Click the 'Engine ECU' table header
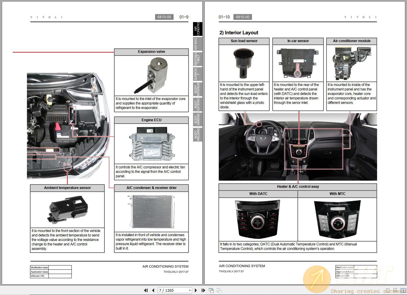The width and height of the screenshot is (407, 295). click(151, 120)
